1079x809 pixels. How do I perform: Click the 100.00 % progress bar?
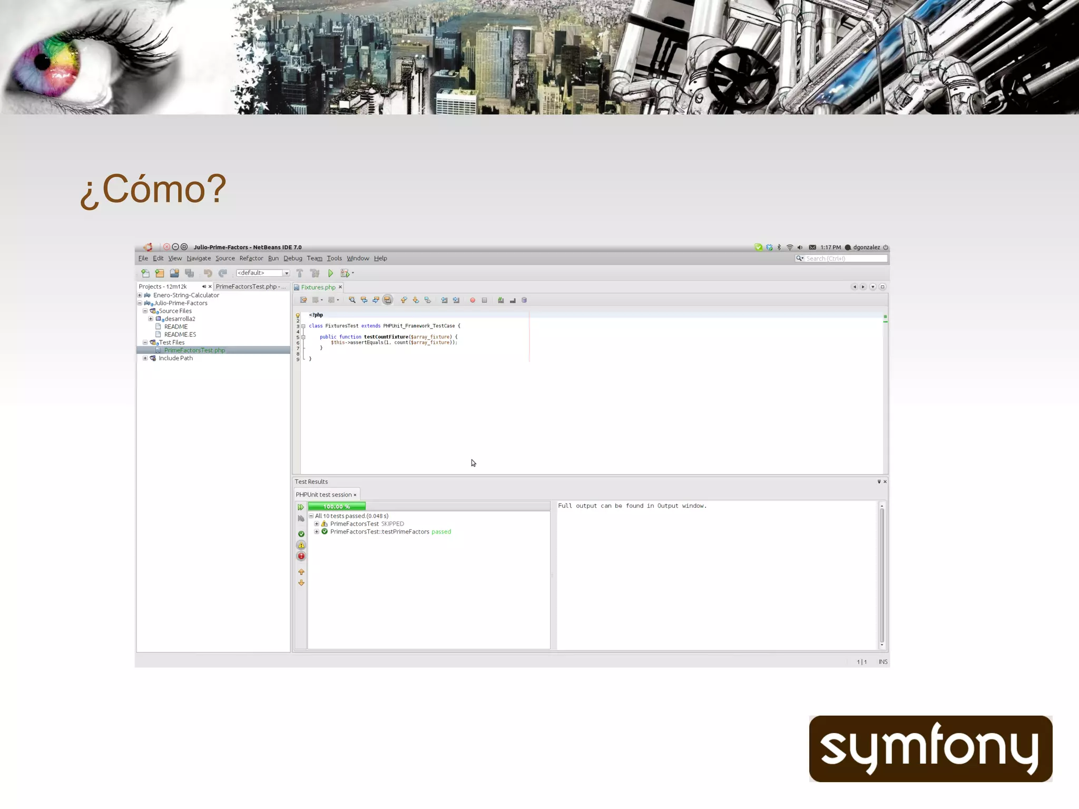(x=337, y=507)
